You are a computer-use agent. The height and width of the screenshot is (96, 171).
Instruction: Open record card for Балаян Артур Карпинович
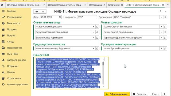[97, 38]
